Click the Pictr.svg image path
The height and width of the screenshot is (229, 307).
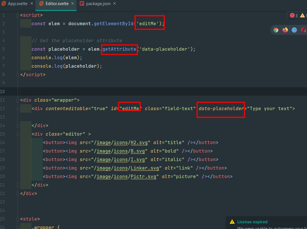125,177
